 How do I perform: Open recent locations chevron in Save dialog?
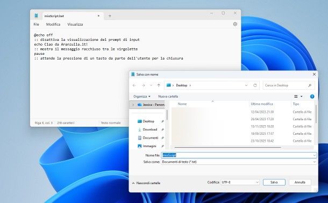151,85
